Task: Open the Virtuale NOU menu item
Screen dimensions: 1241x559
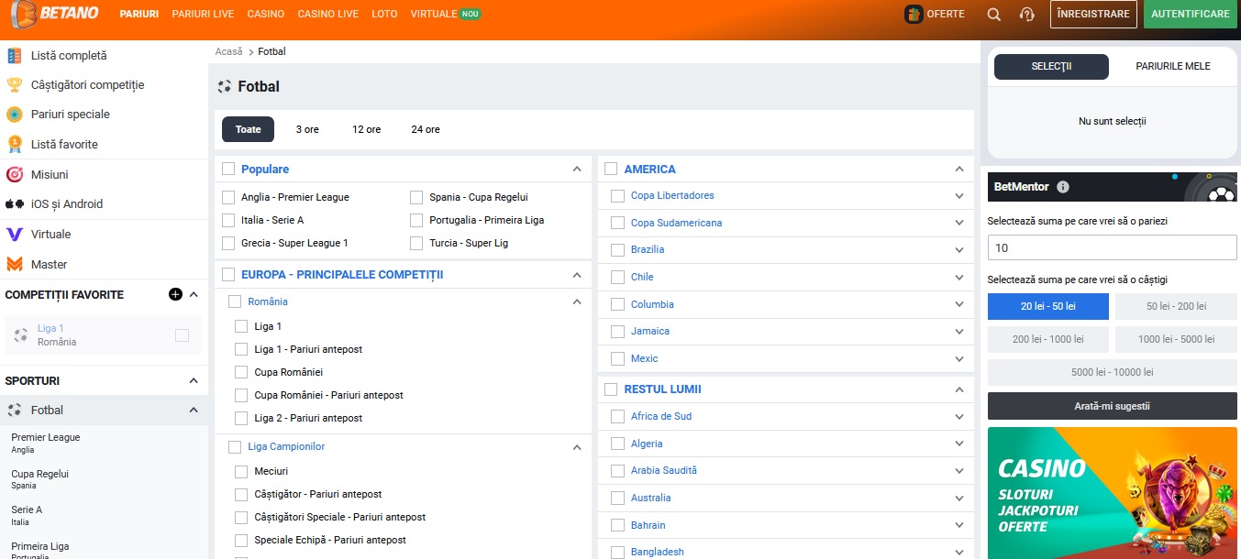Action: click(x=445, y=15)
